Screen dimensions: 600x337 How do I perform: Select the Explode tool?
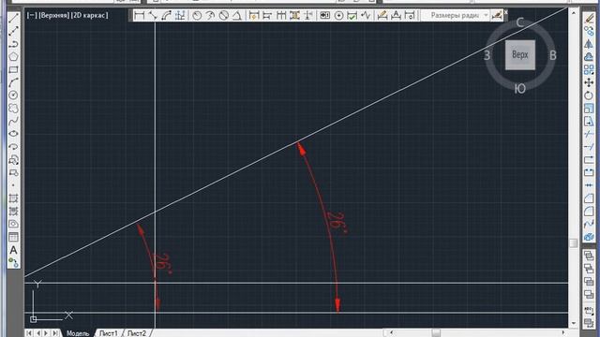(x=589, y=237)
